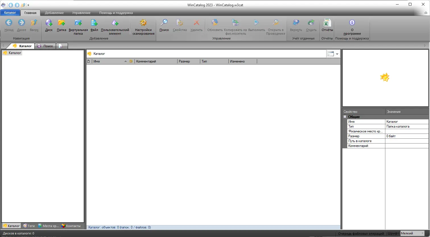Show the Места хр... pane tab
This screenshot has width=430, height=237.
coord(48,226)
